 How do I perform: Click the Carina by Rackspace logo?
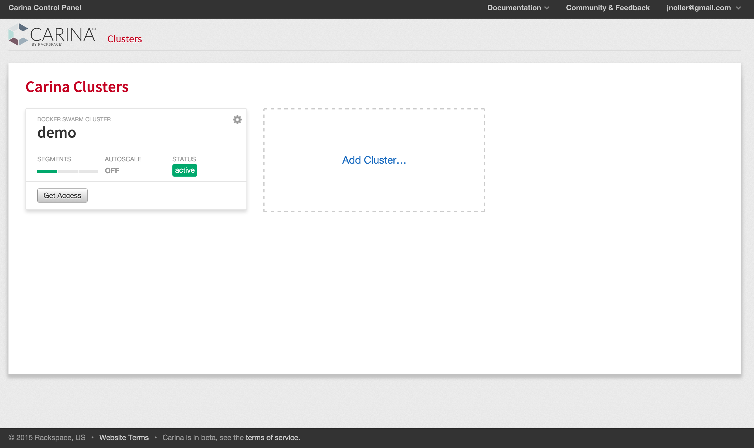(x=52, y=35)
